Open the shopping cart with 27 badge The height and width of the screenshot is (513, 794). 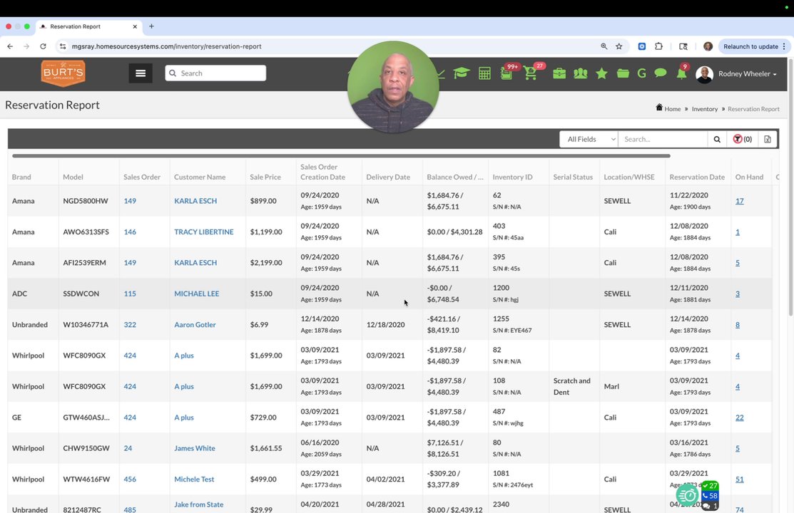point(531,73)
